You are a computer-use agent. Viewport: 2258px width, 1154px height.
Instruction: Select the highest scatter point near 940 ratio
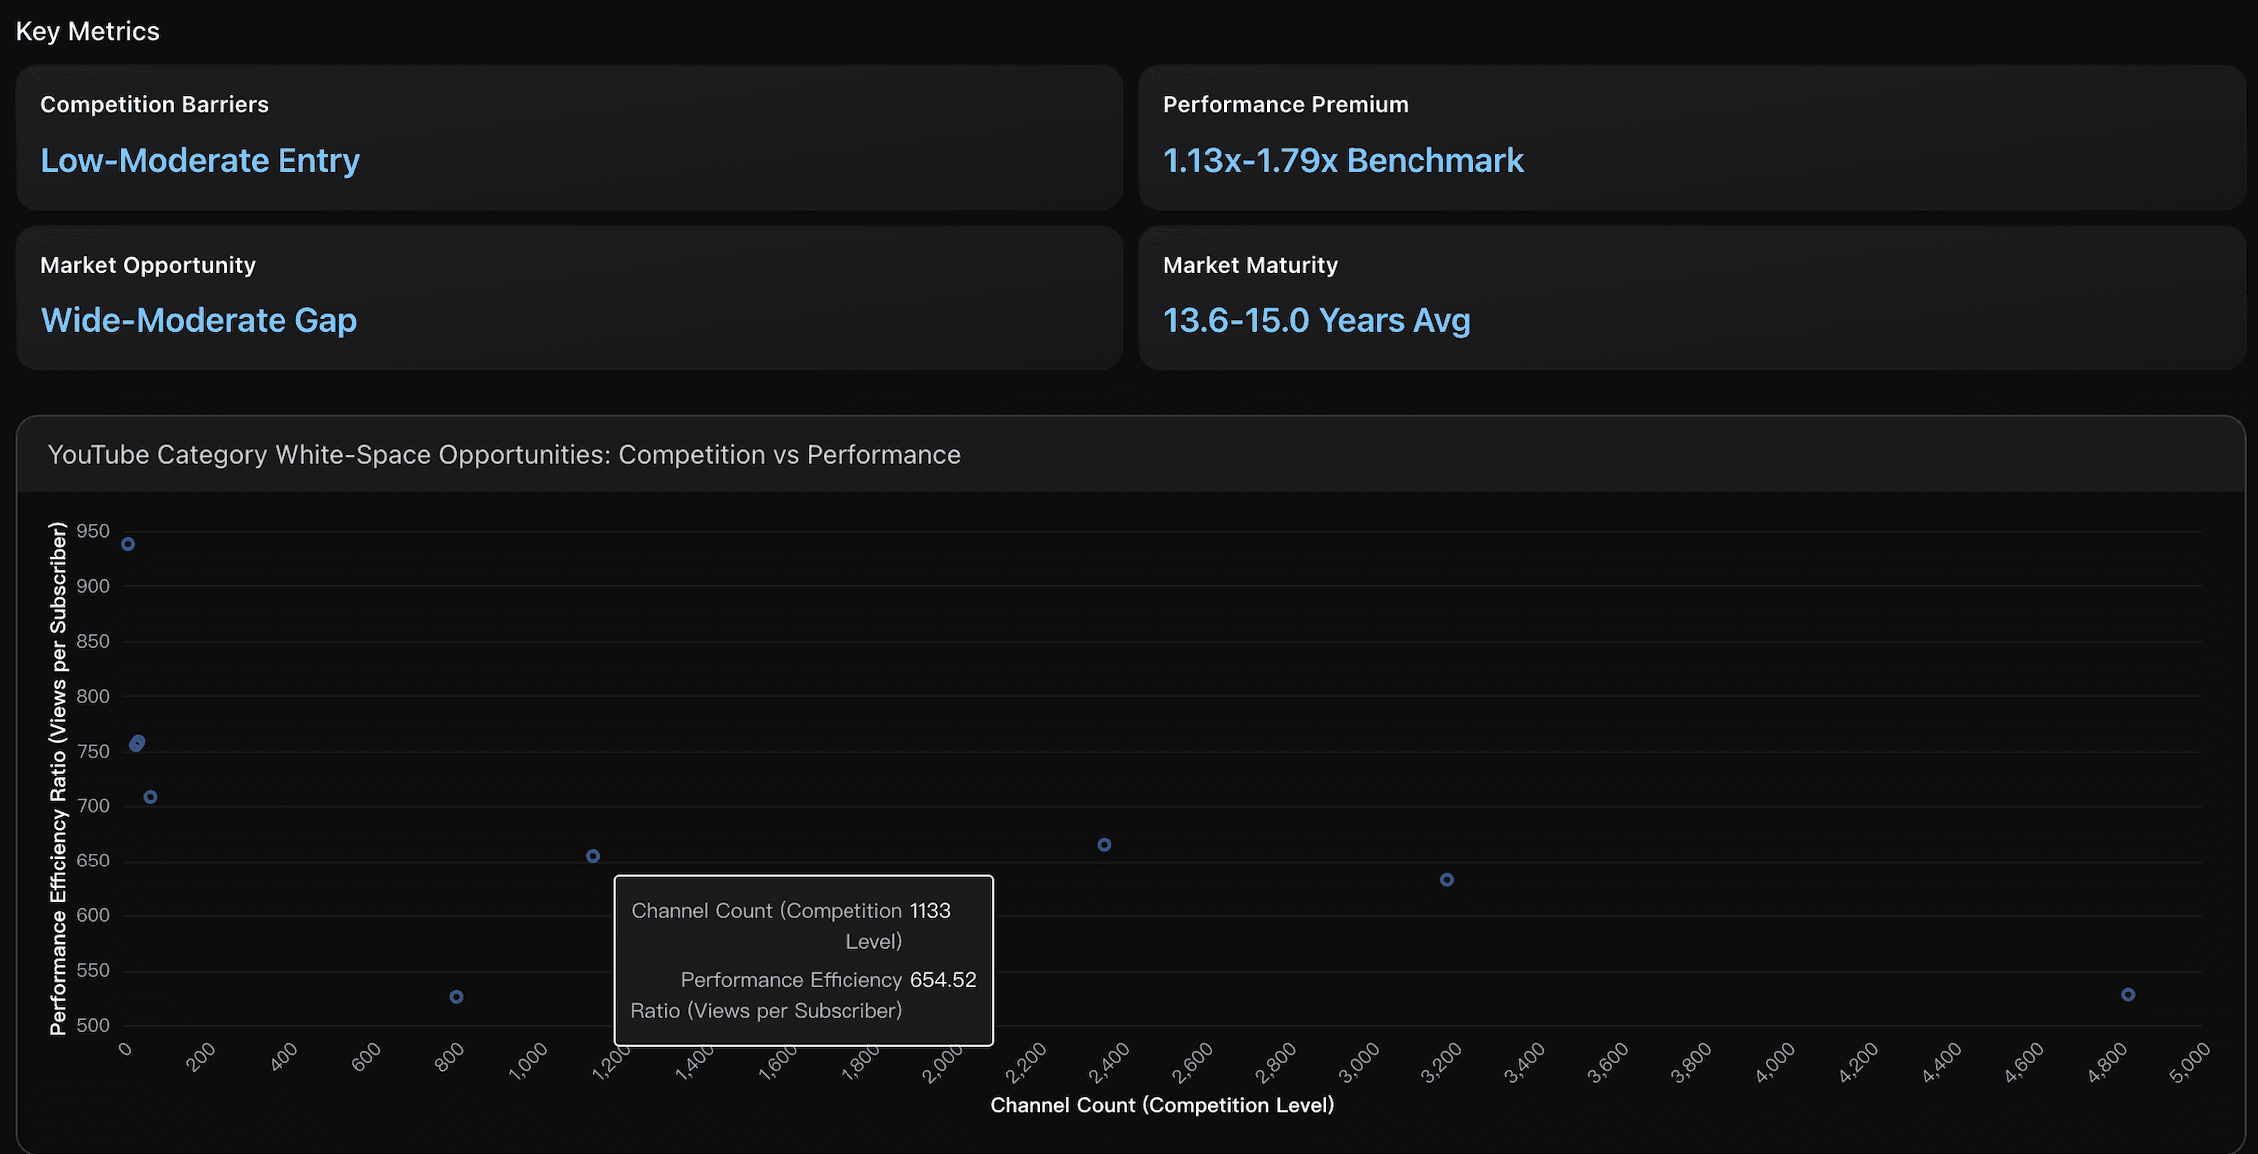[127, 544]
